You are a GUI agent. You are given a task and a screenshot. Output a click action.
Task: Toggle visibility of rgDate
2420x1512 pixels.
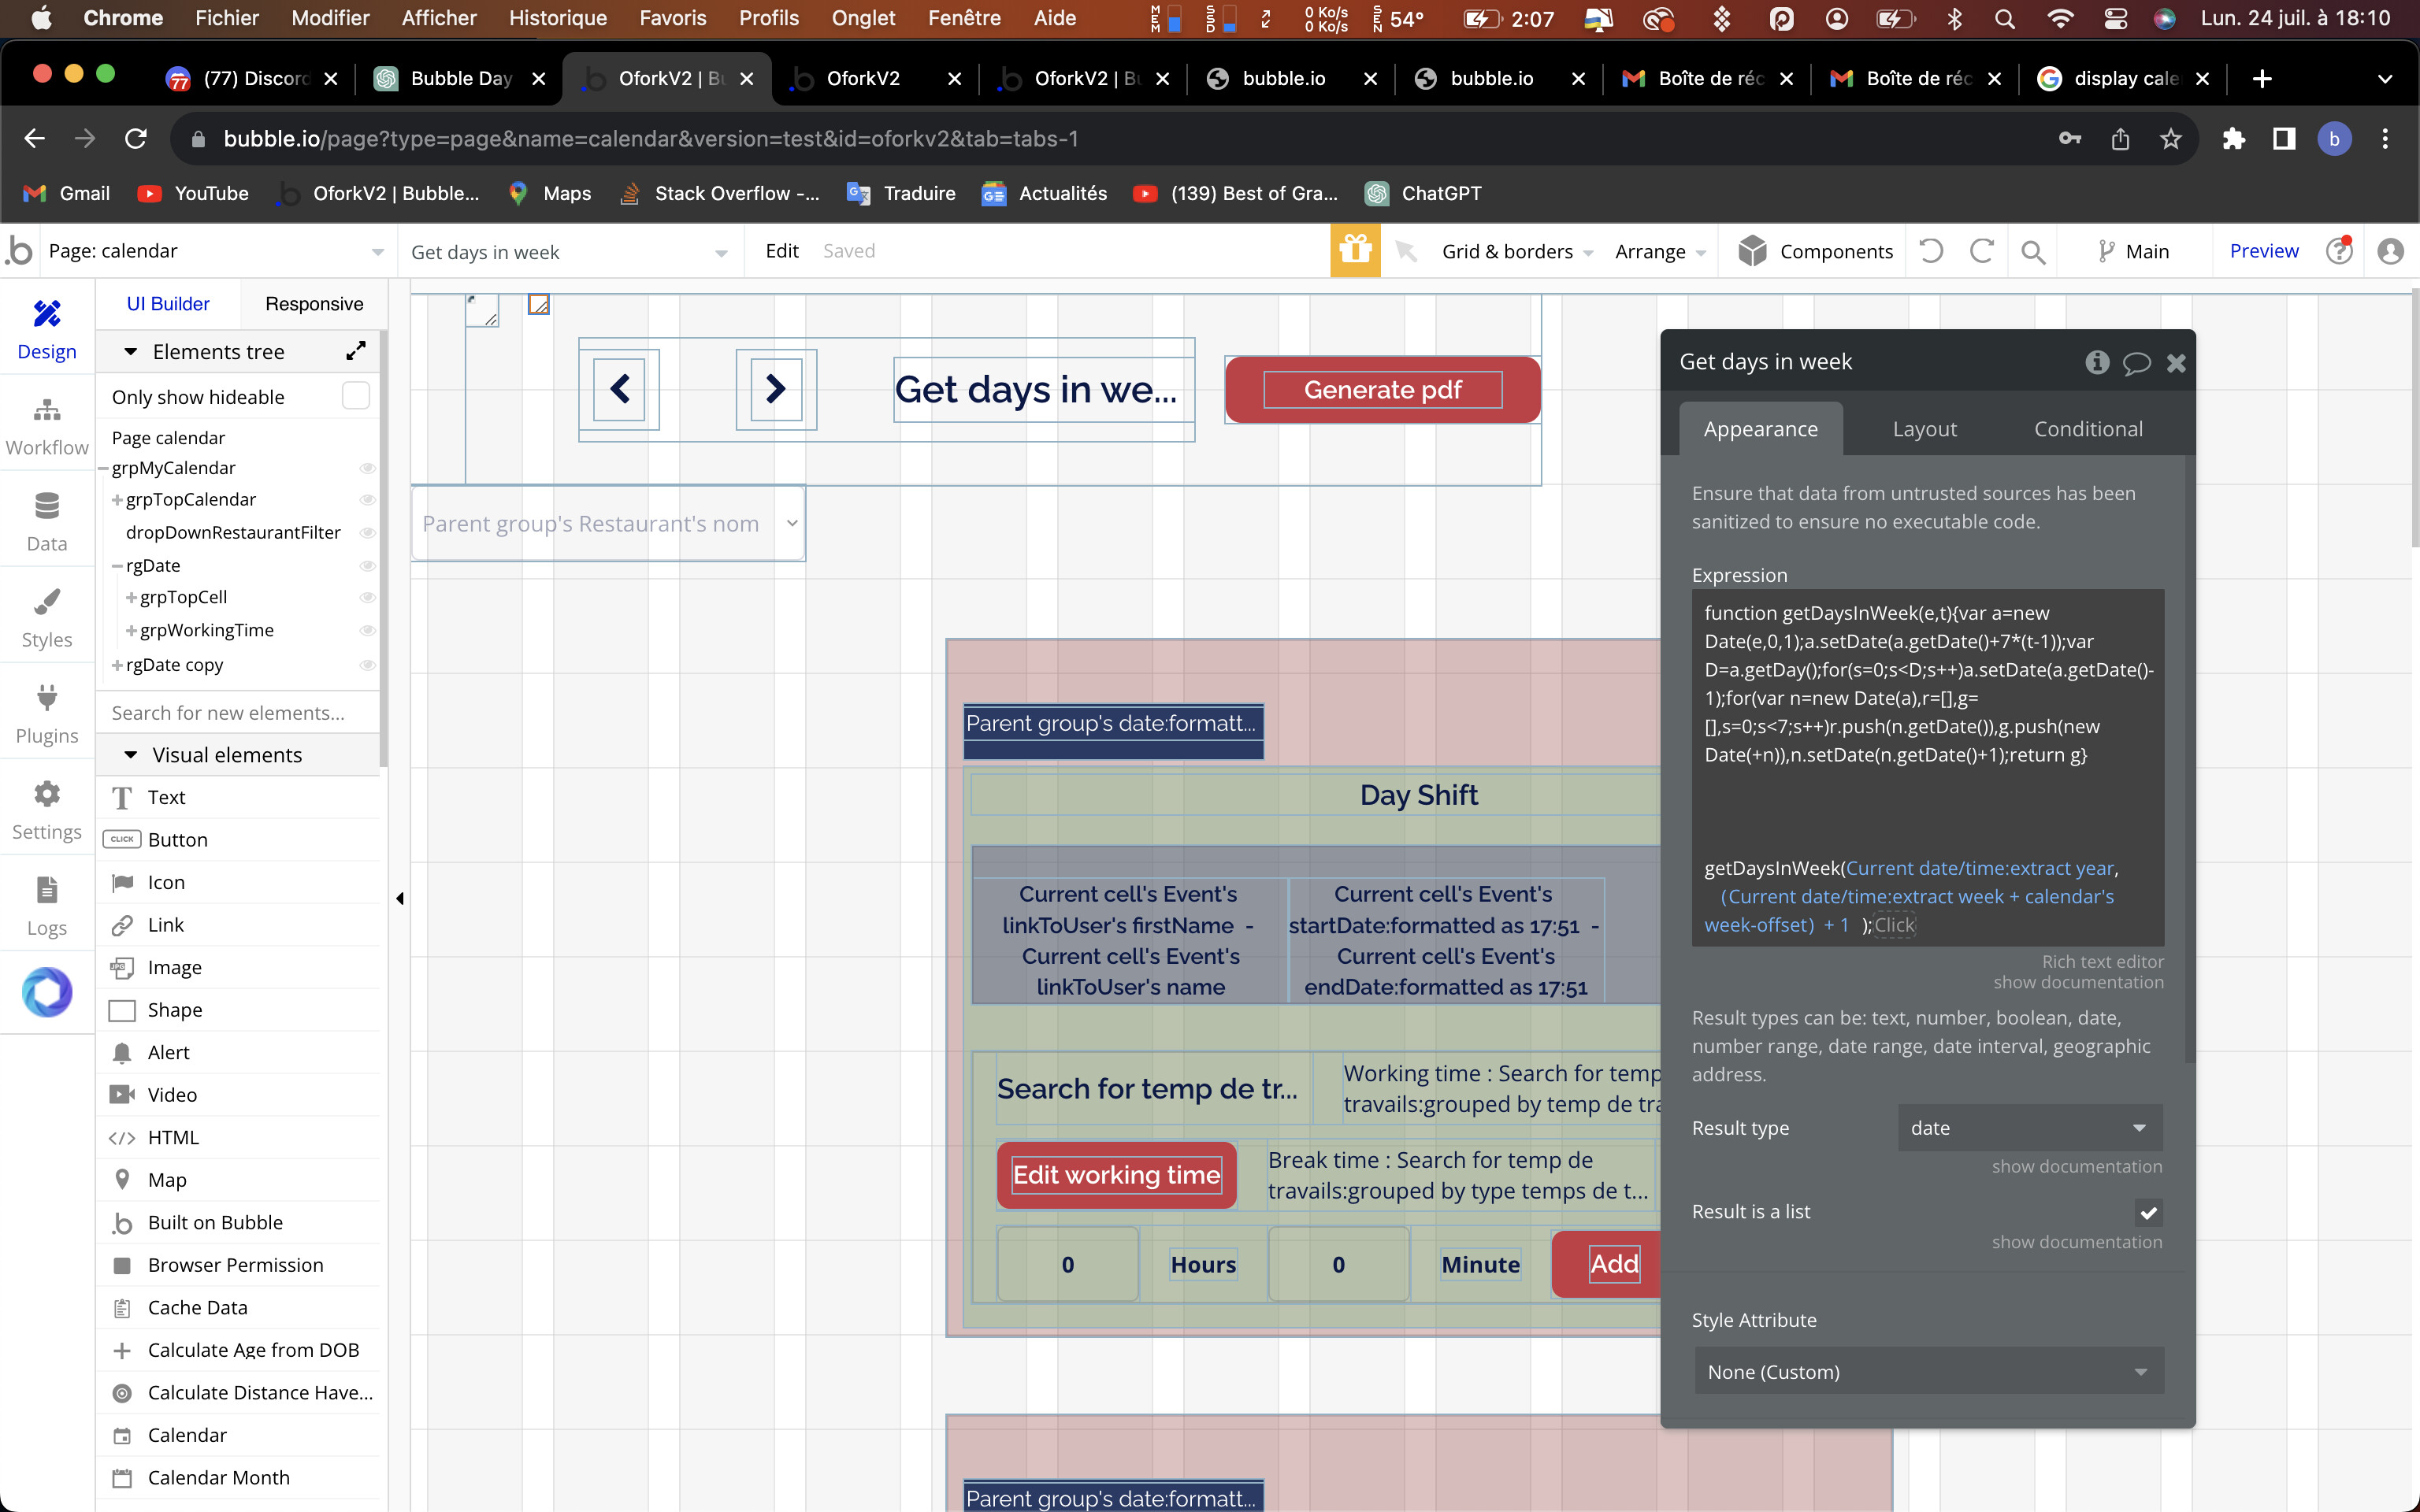[x=367, y=566]
